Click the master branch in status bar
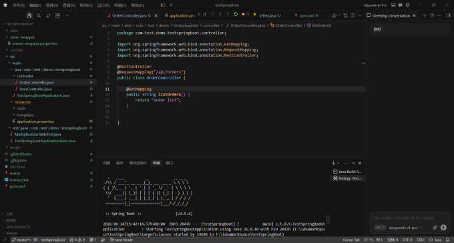 [21, 240]
